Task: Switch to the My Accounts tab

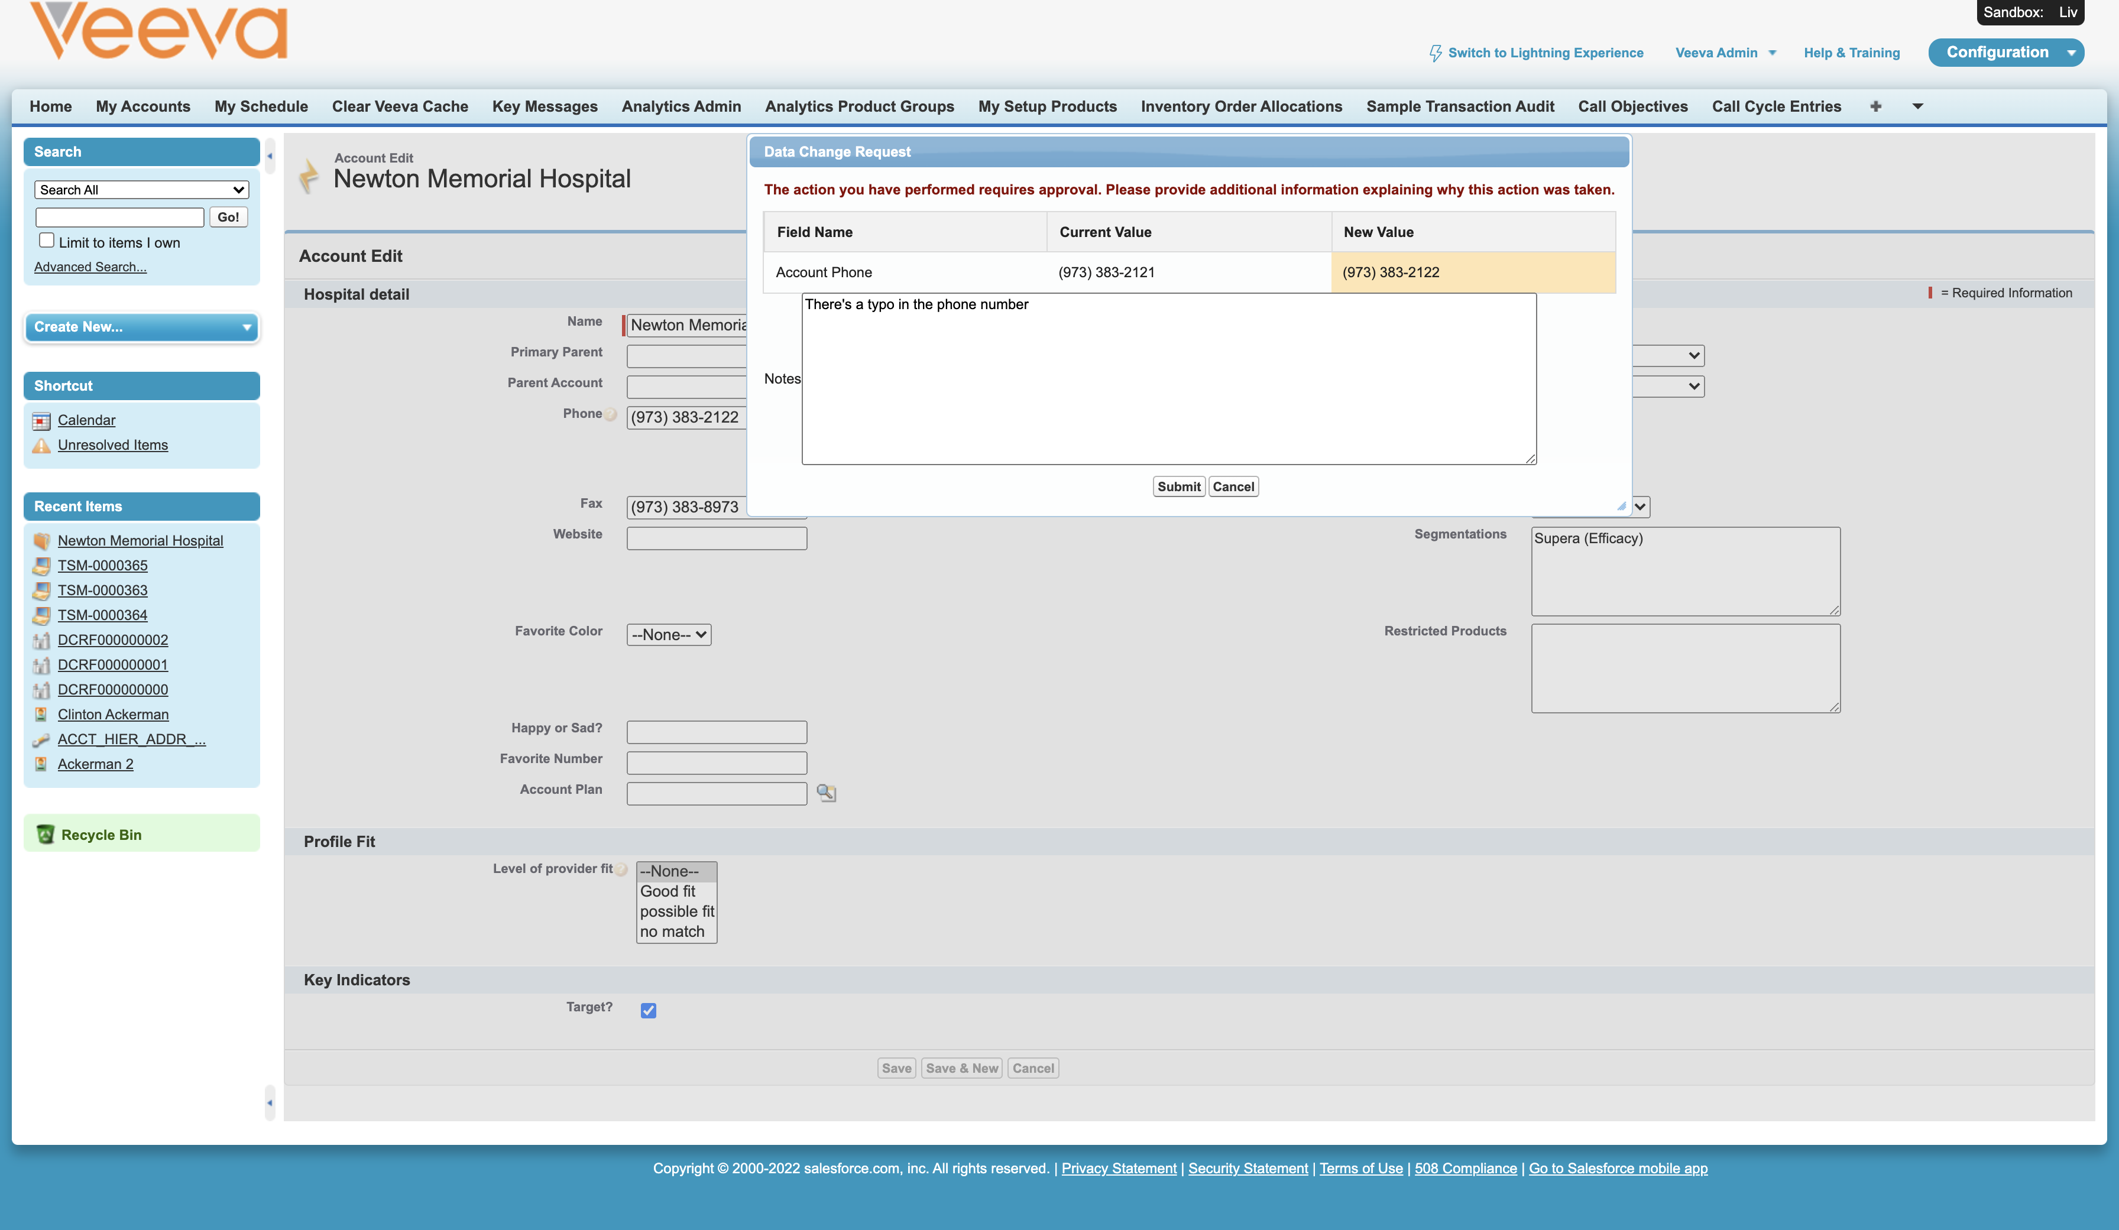Action: (143, 106)
